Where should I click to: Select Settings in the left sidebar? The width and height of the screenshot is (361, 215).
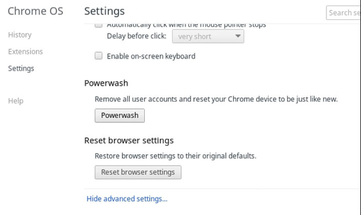coord(21,68)
